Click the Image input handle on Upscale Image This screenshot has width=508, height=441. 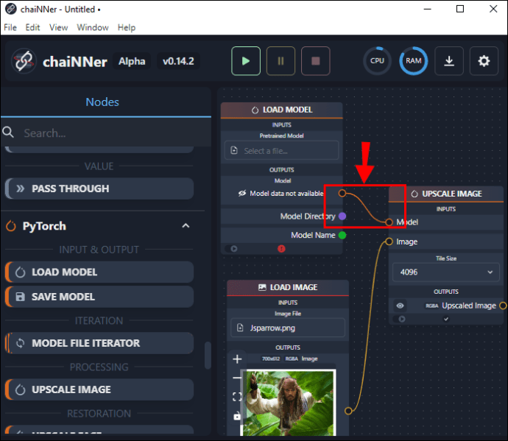(x=389, y=241)
